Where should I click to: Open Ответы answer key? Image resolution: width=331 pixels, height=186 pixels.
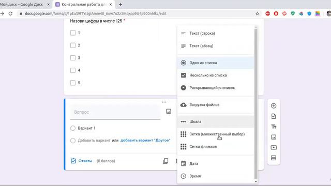click(82, 161)
